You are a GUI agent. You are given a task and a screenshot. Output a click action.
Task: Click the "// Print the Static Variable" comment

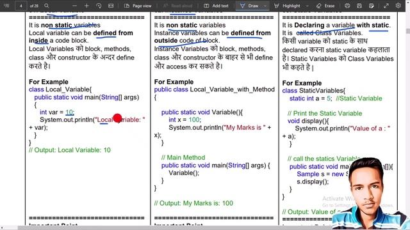(x=325, y=114)
